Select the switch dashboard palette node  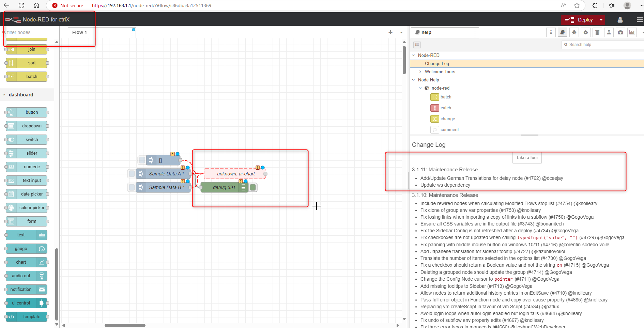coord(27,140)
